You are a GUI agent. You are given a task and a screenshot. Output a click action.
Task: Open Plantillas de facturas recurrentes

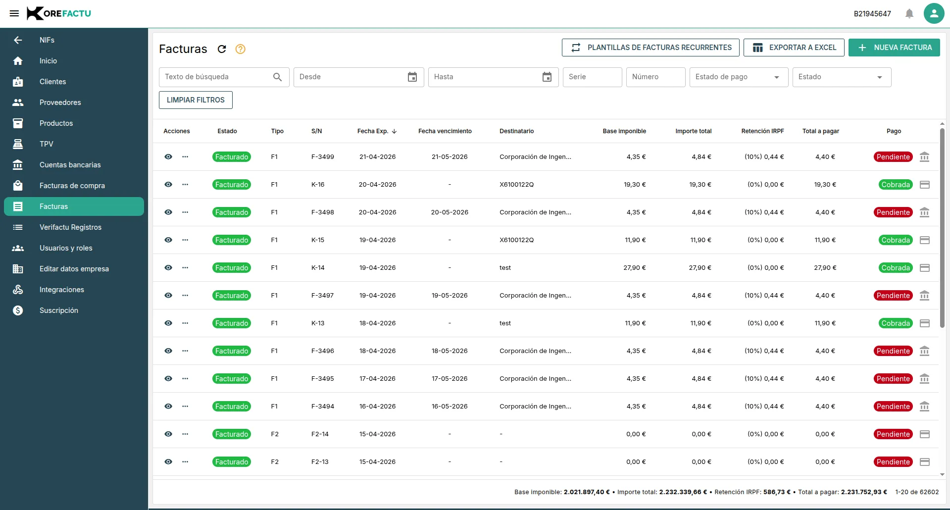point(650,48)
